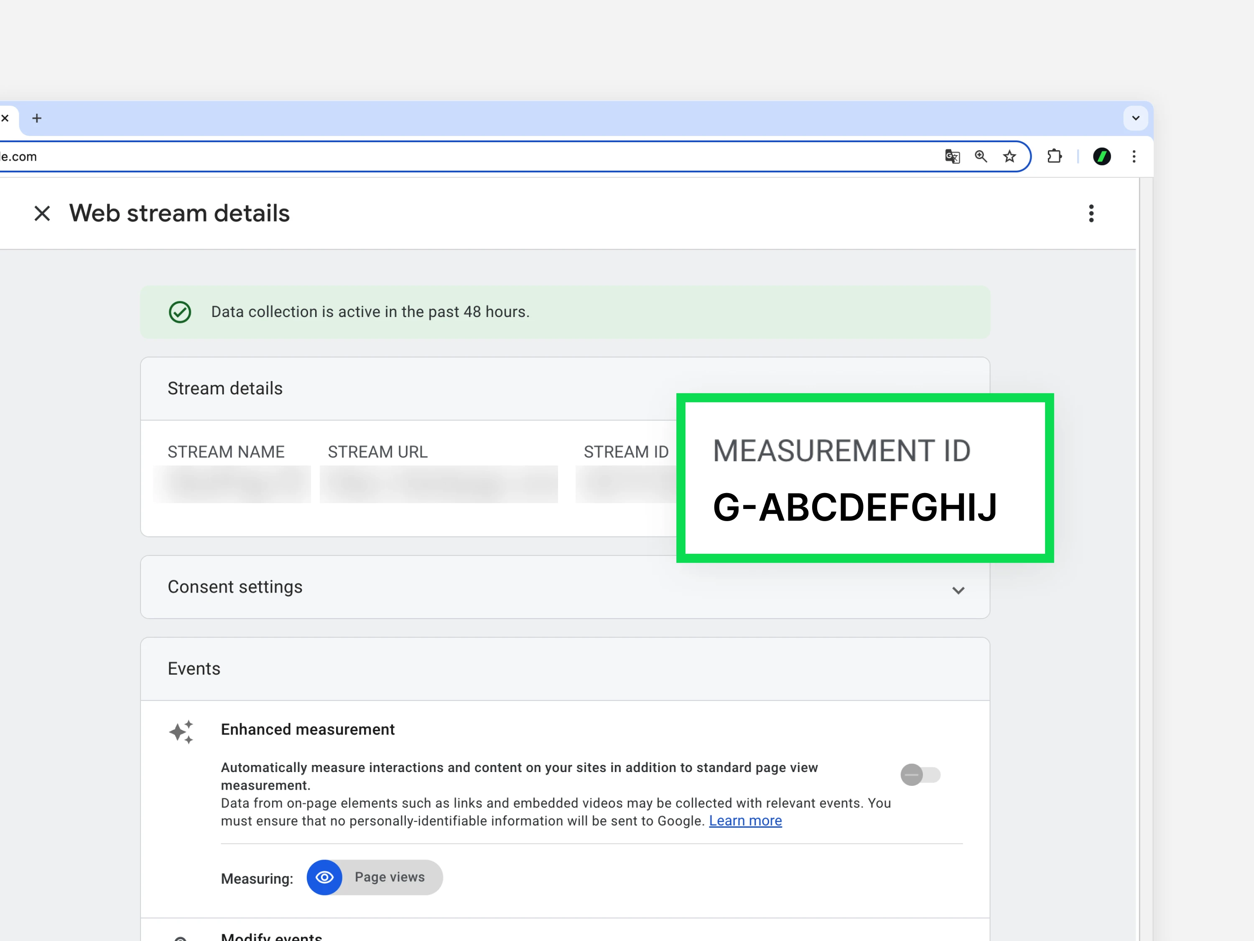The height and width of the screenshot is (941, 1254).
Task: Click the zoom magnifier icon in address bar
Action: point(981,156)
